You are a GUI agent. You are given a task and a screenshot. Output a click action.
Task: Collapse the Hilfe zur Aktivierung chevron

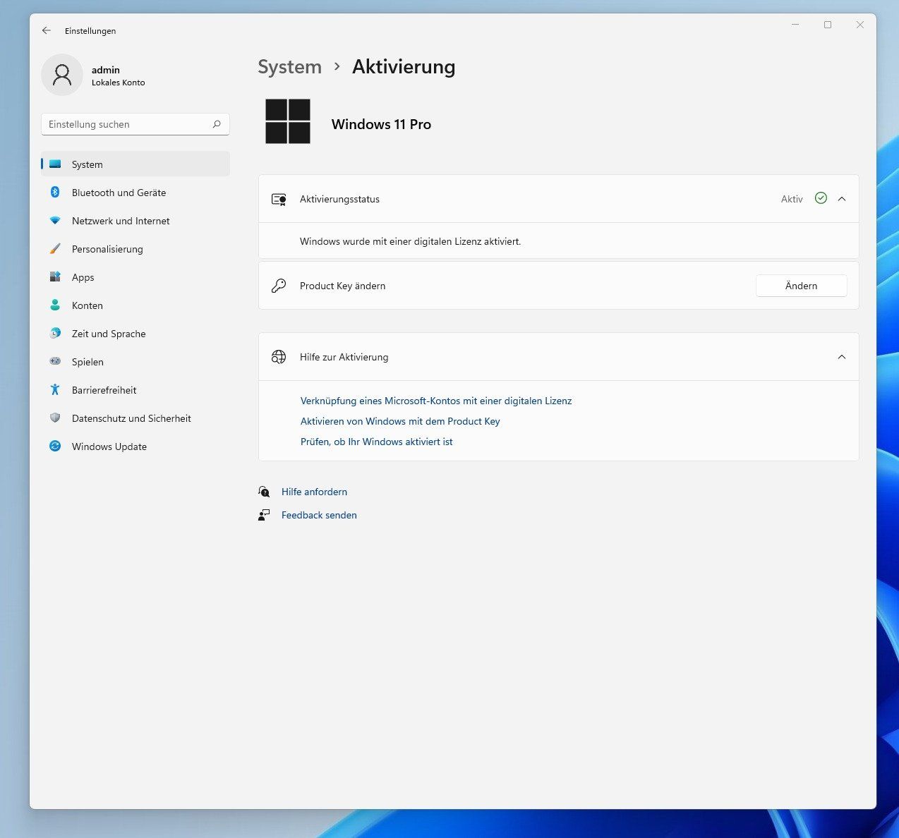coord(842,357)
